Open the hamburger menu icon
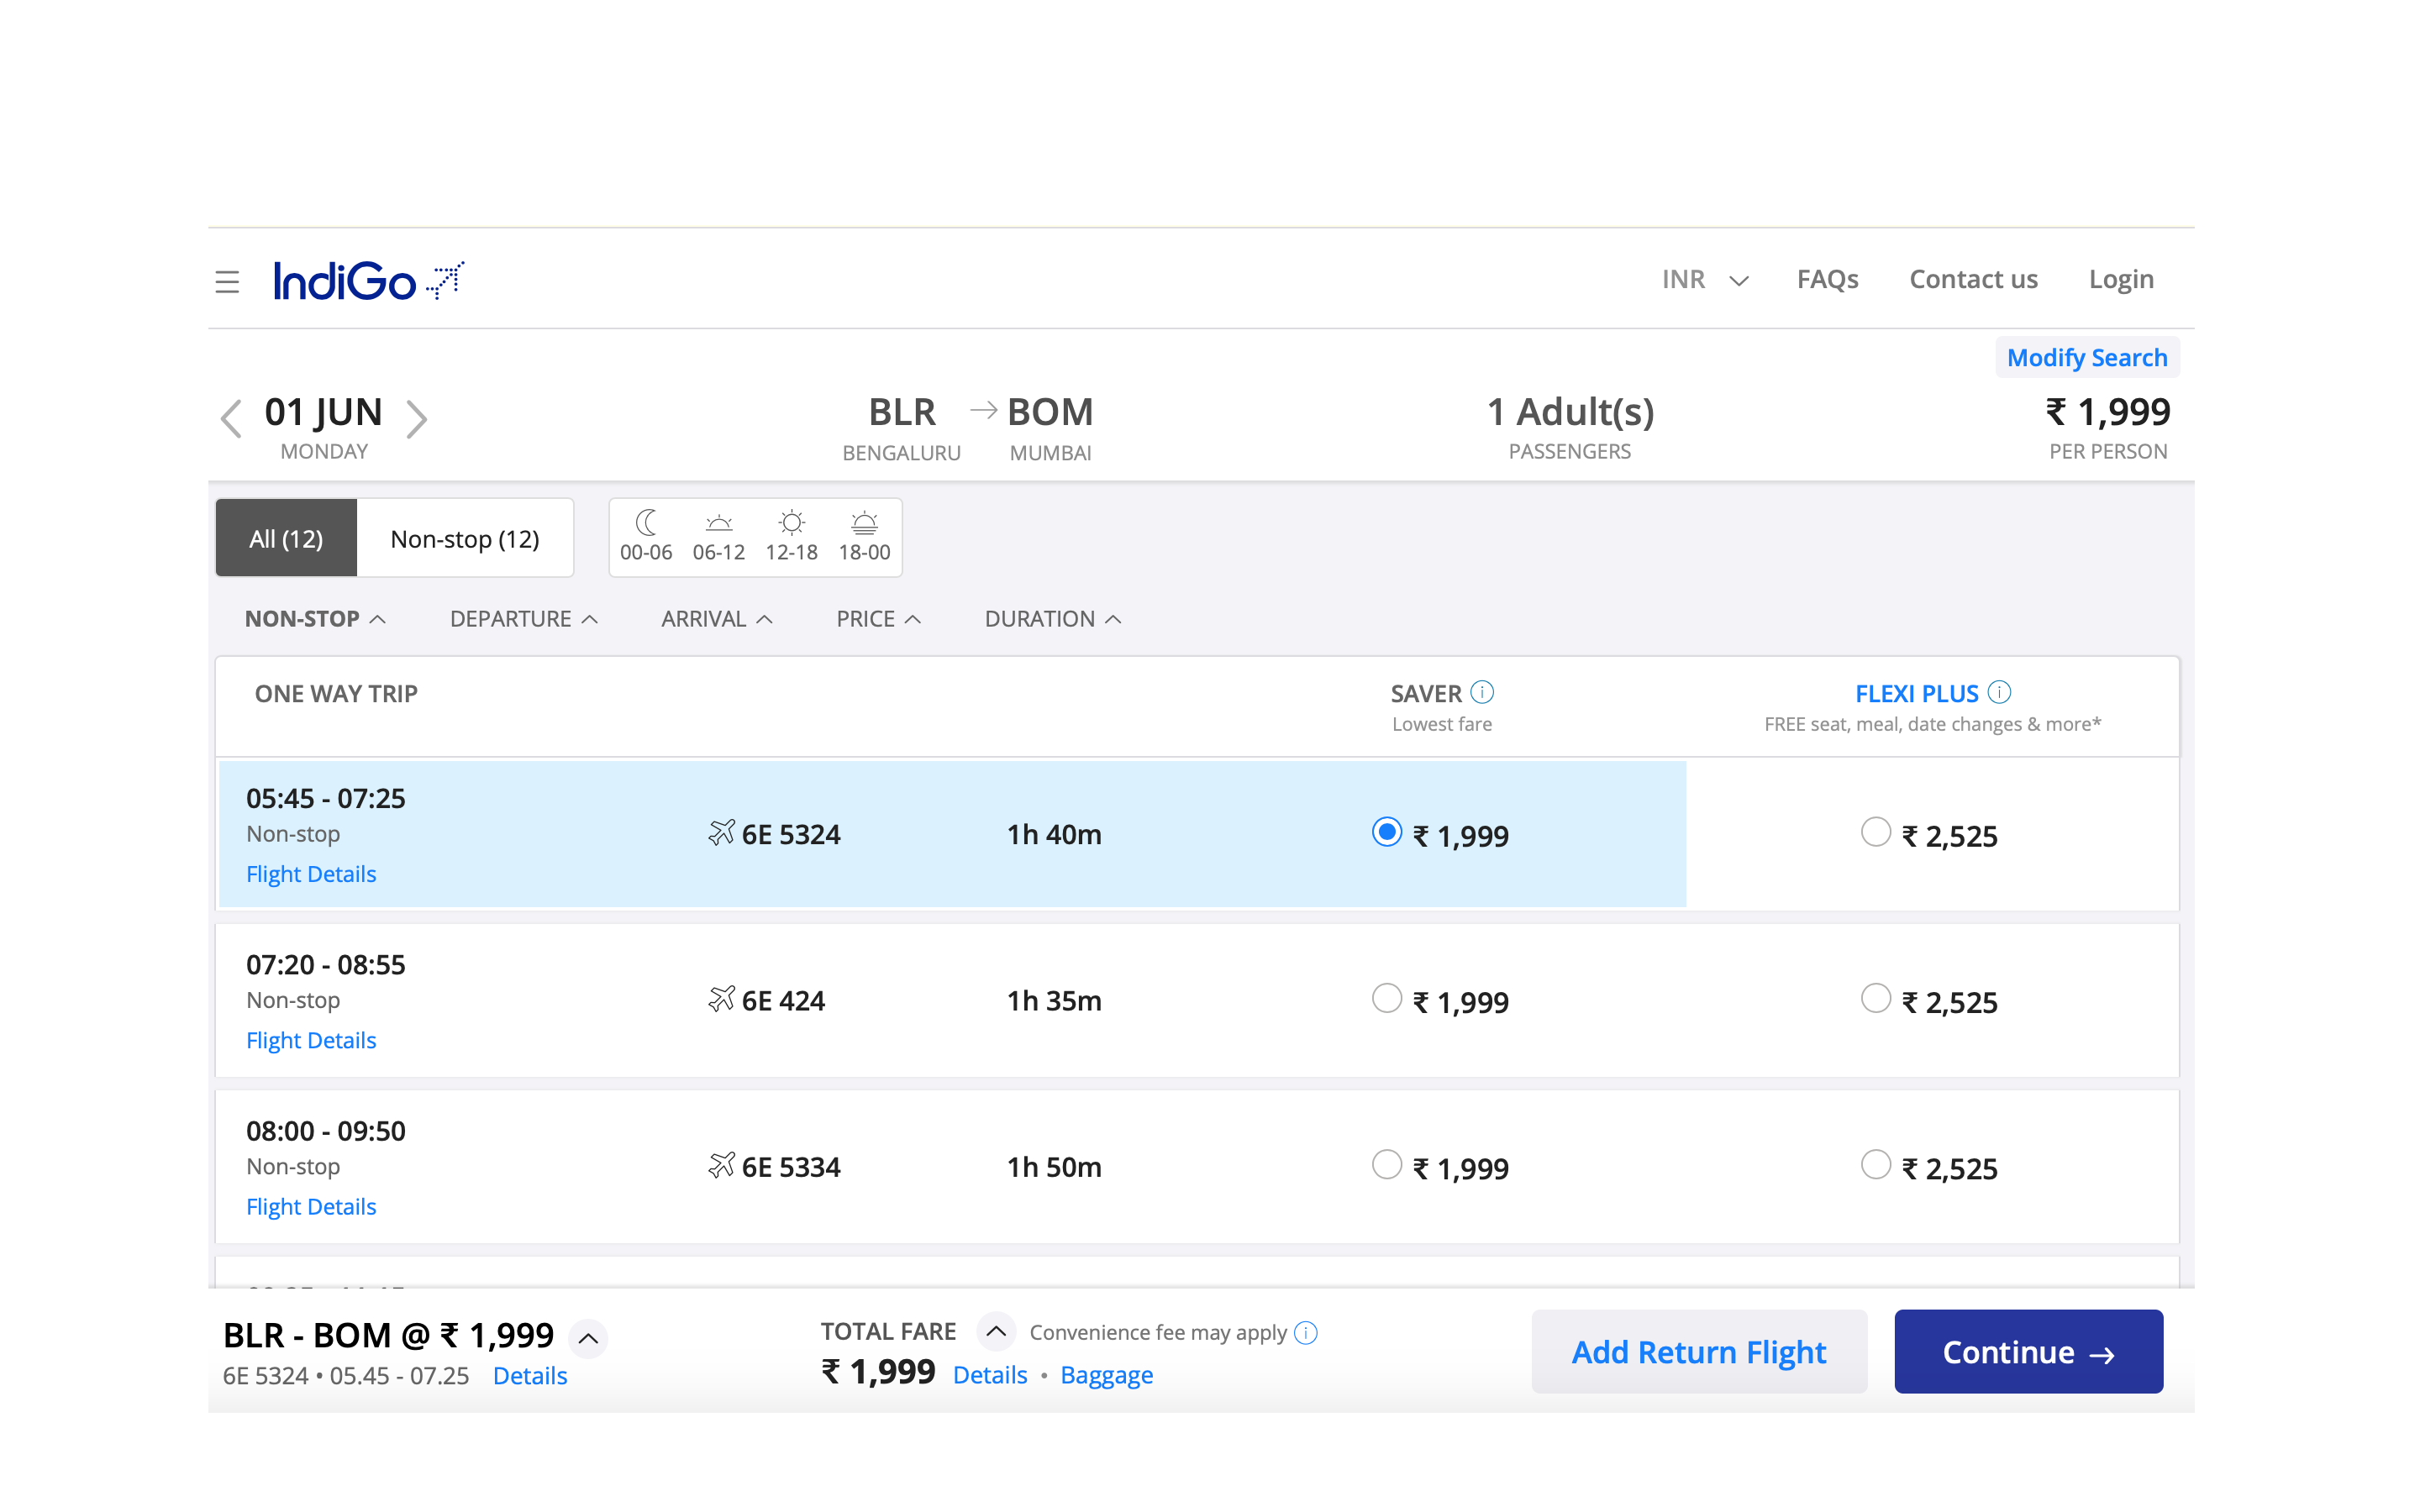The height and width of the screenshot is (1512, 2420). [x=227, y=281]
